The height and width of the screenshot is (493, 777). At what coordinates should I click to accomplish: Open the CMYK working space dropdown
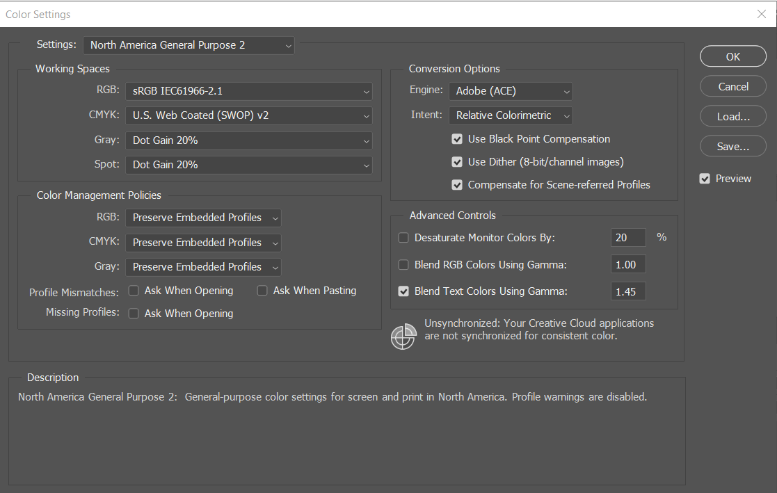point(248,116)
